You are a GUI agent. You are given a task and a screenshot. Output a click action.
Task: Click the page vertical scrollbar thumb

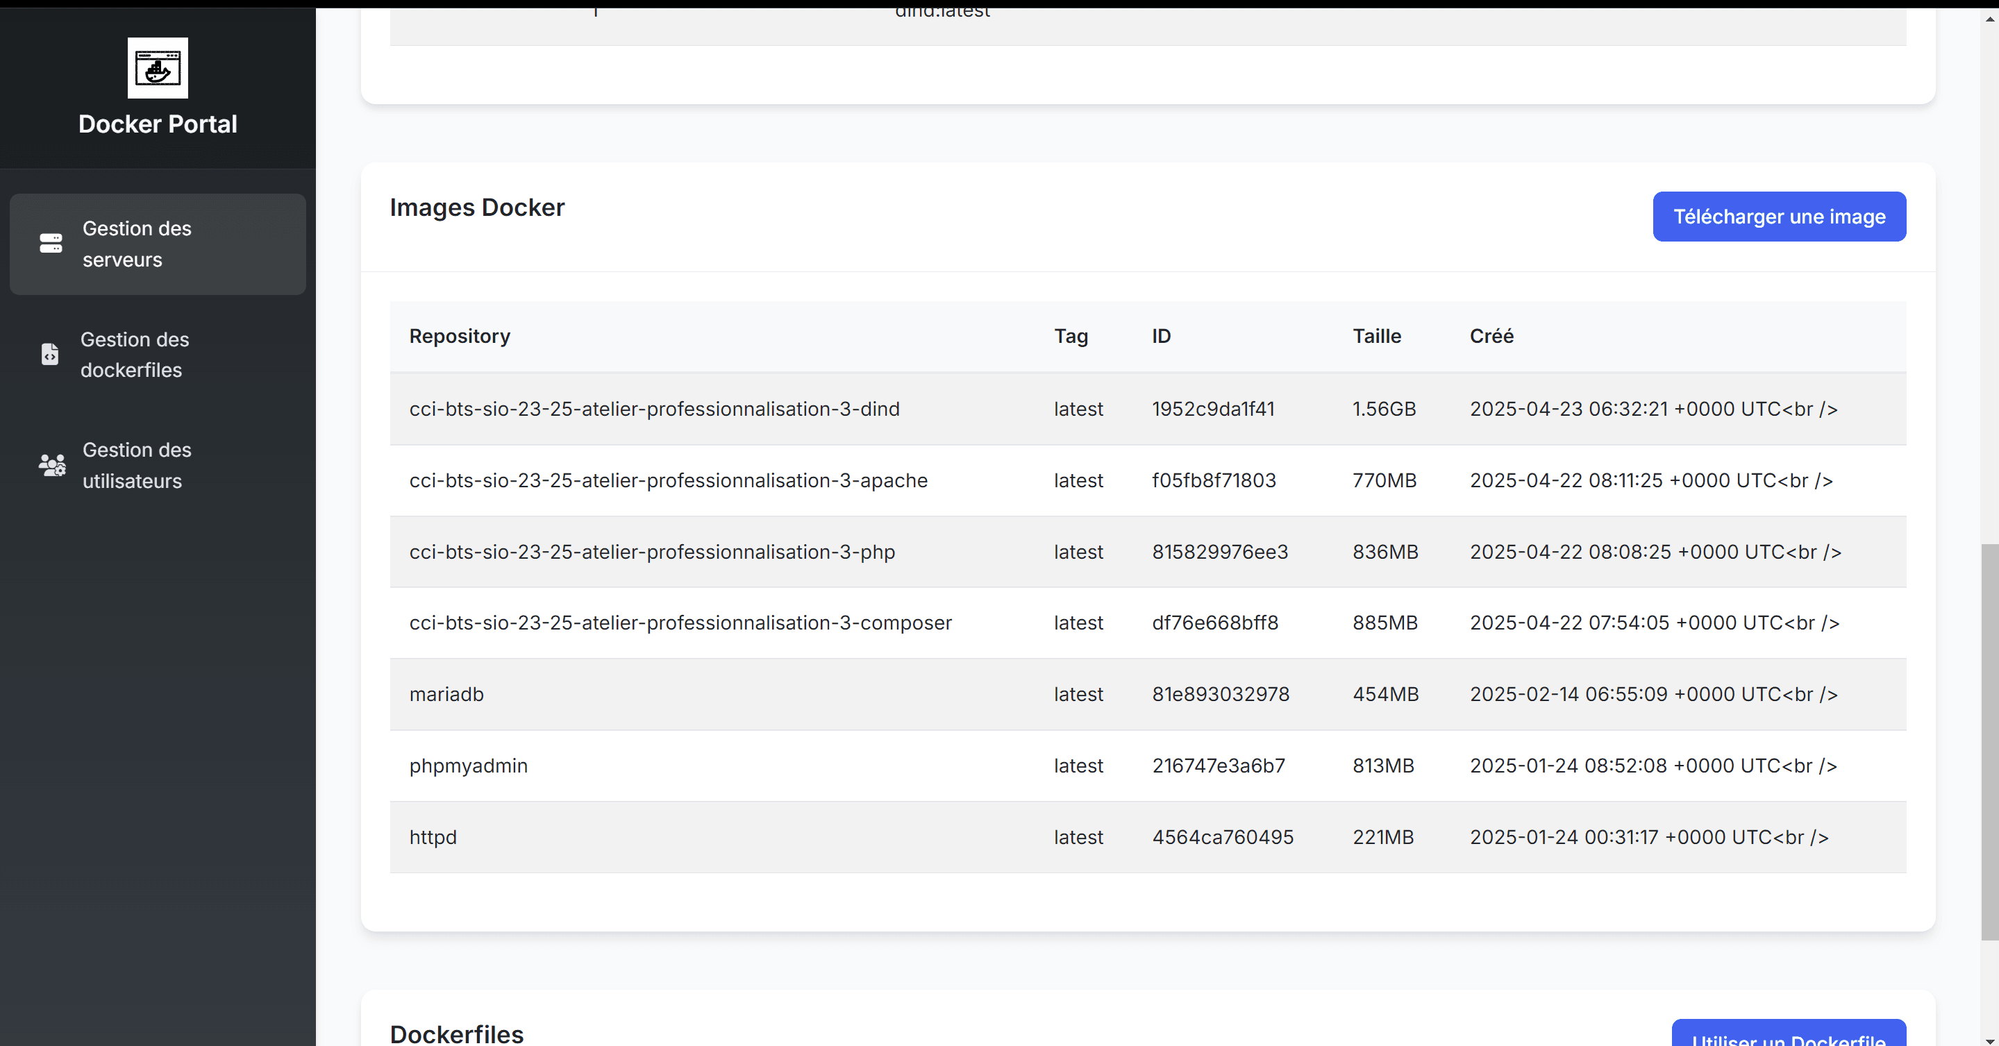[1990, 741]
